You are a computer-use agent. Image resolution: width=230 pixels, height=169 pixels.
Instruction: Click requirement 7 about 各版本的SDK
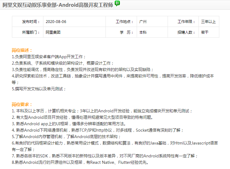click(105, 156)
